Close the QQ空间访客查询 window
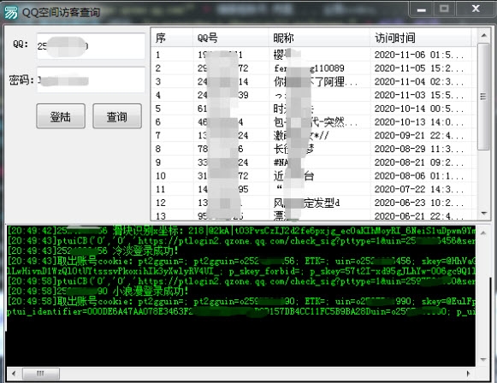497x383 pixels. point(476,9)
